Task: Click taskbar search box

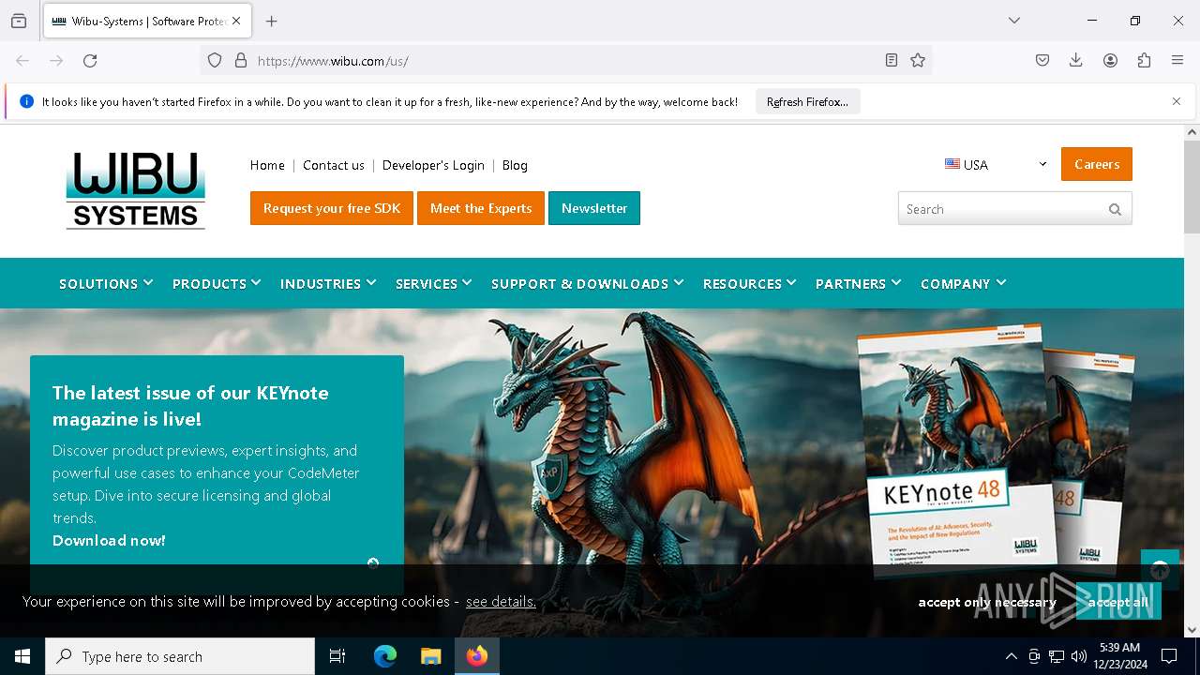Action: click(x=180, y=656)
